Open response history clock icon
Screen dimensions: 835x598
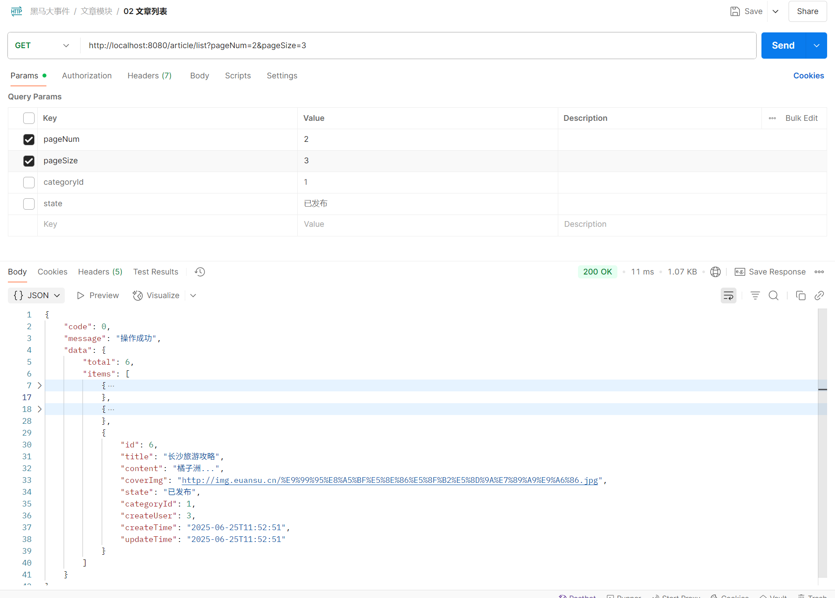coord(200,272)
